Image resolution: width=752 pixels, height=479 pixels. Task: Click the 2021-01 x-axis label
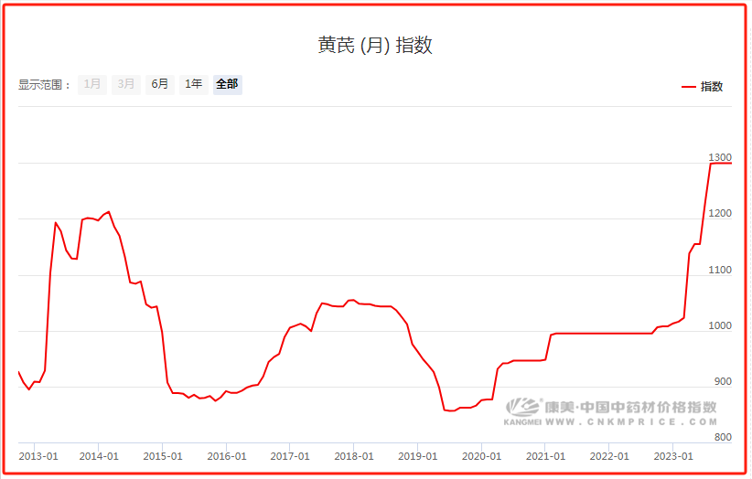coord(546,456)
